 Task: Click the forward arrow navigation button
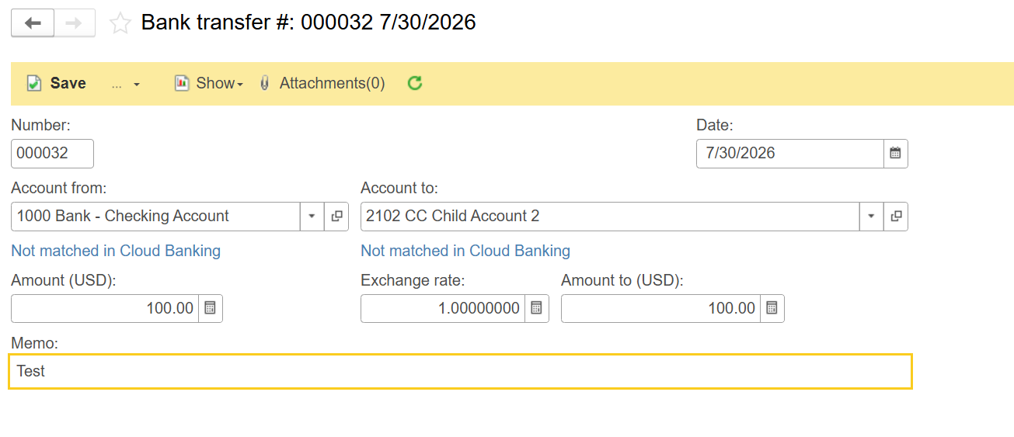pos(75,23)
